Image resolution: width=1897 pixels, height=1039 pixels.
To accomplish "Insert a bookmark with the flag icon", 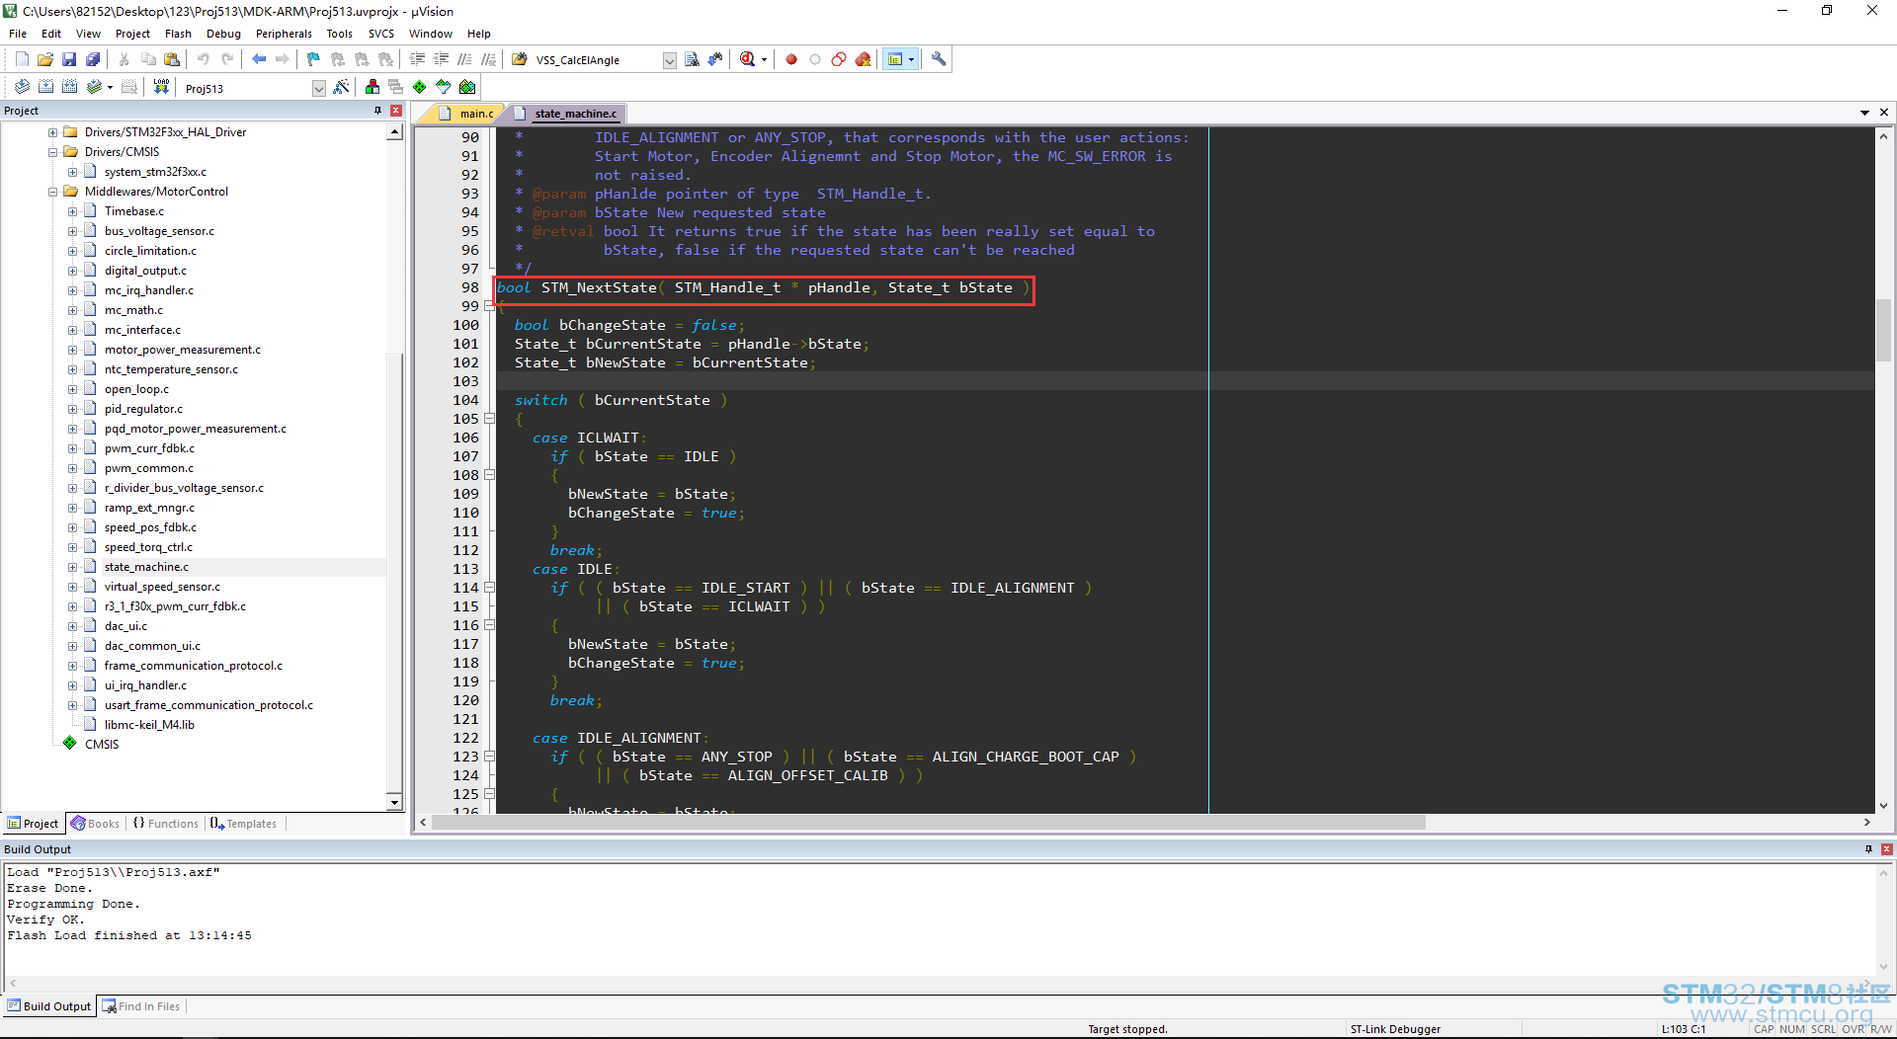I will pyautogui.click(x=313, y=59).
